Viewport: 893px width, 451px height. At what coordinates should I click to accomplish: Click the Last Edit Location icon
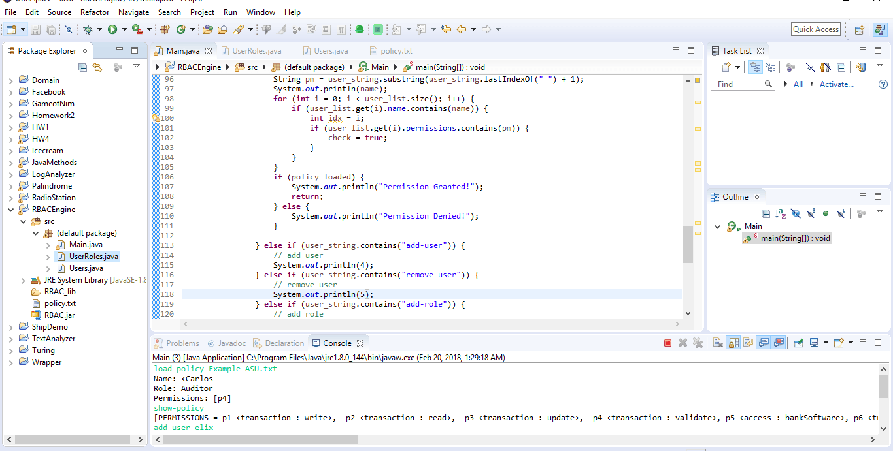[445, 29]
